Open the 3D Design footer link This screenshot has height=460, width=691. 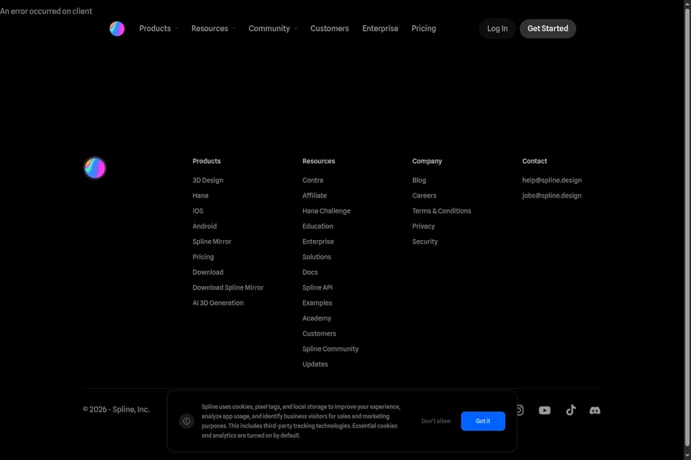[207, 180]
